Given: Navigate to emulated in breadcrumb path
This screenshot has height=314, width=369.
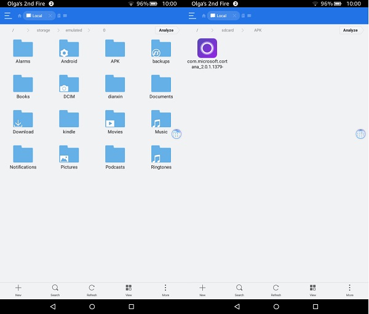Looking at the screenshot, I should (x=74, y=30).
